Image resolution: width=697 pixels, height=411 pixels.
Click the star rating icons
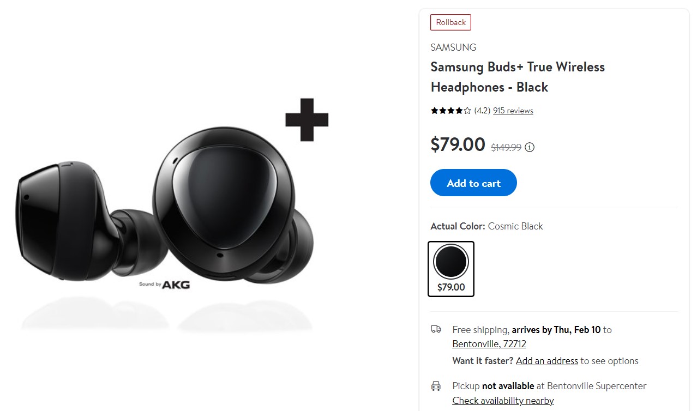tap(450, 111)
